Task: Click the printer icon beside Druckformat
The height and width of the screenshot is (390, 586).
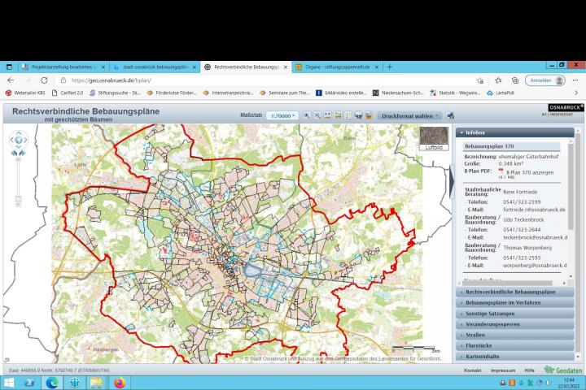Action: pos(450,116)
